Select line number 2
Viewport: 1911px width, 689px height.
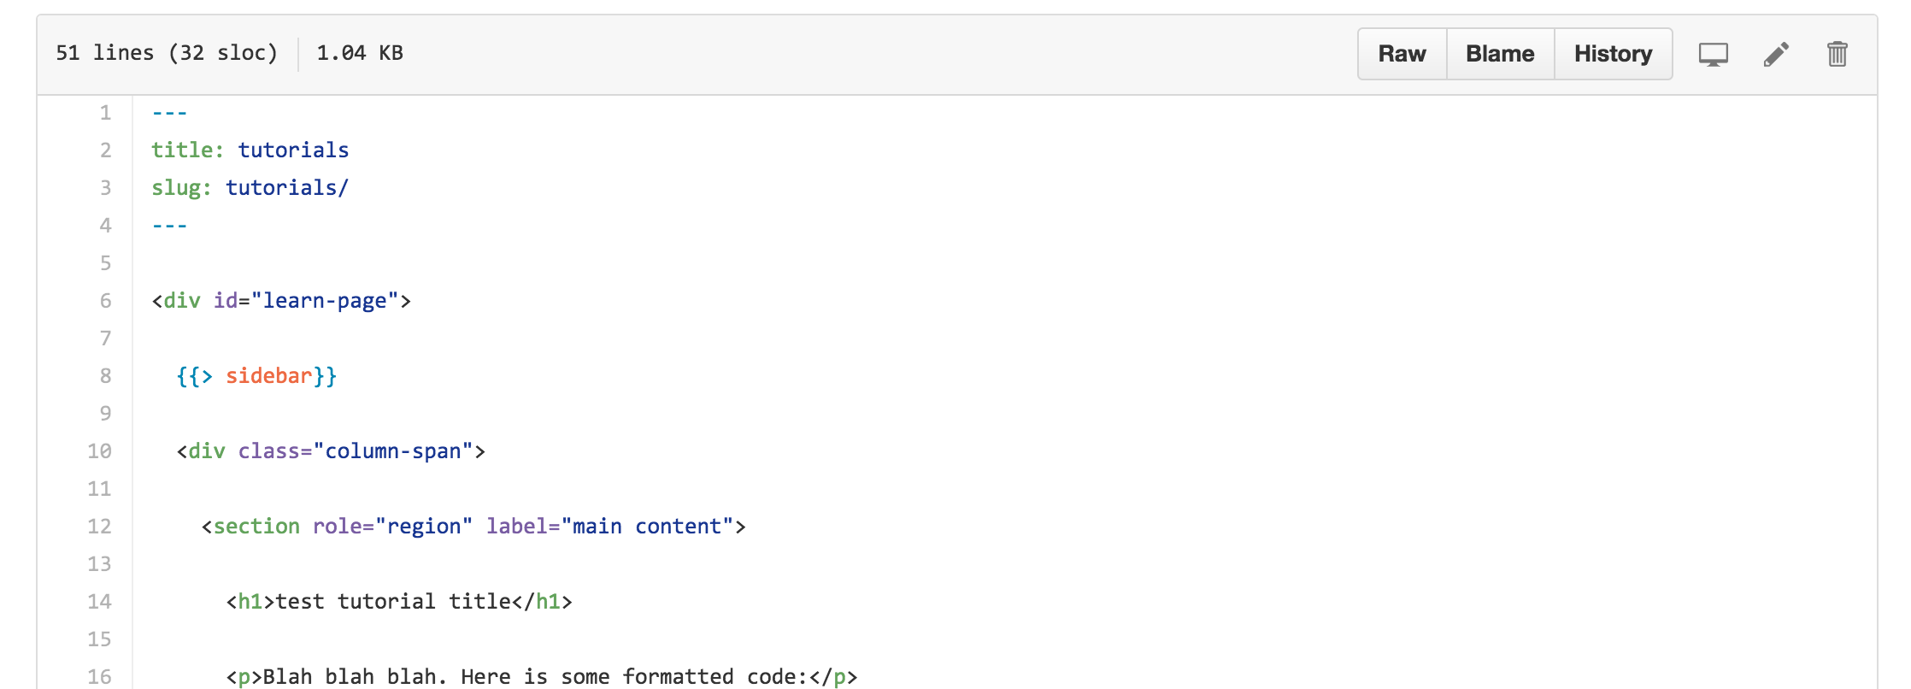[105, 150]
